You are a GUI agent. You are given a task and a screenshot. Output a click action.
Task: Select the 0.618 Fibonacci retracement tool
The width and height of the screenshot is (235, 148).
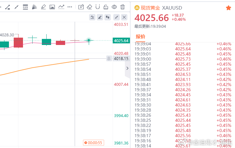pyautogui.click(x=25, y=7)
